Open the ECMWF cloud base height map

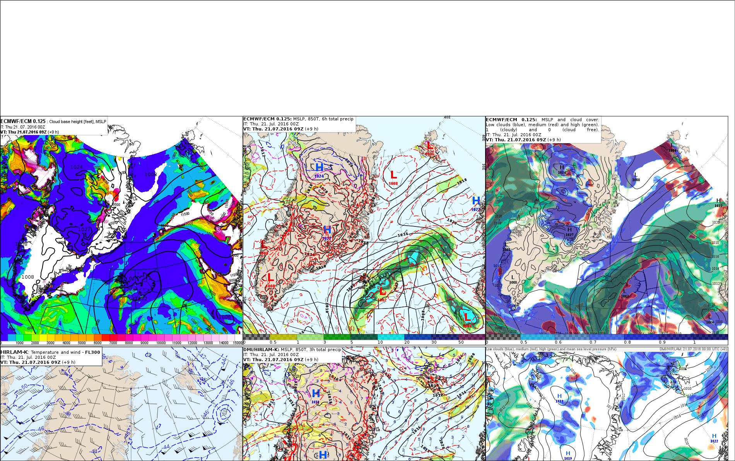tap(121, 231)
